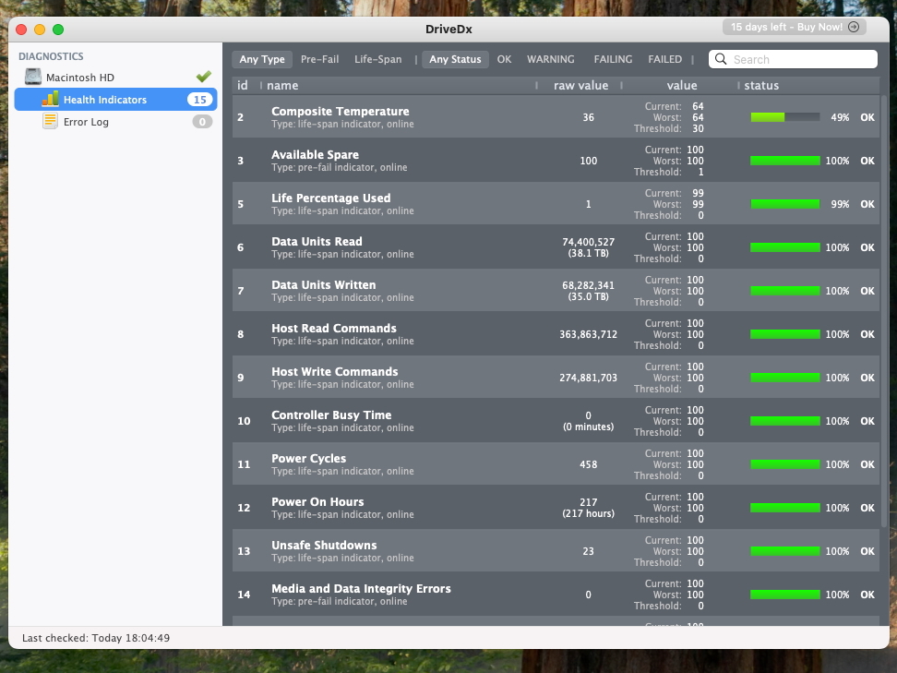Screen dimensions: 897x673
Task: Click the arrow icon in Buy Now banner
Action: tap(854, 27)
